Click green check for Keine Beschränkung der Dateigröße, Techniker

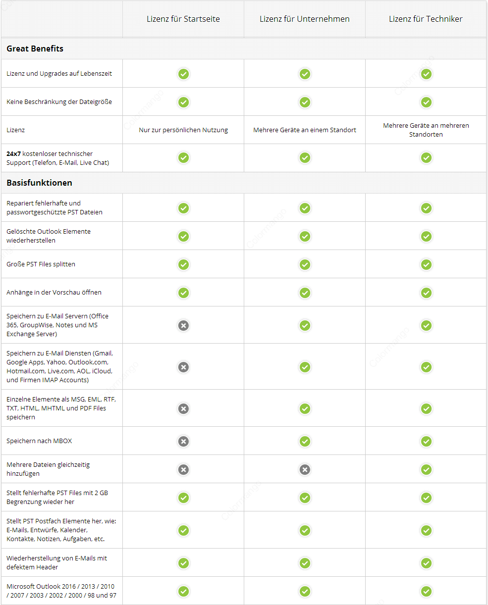(x=426, y=102)
